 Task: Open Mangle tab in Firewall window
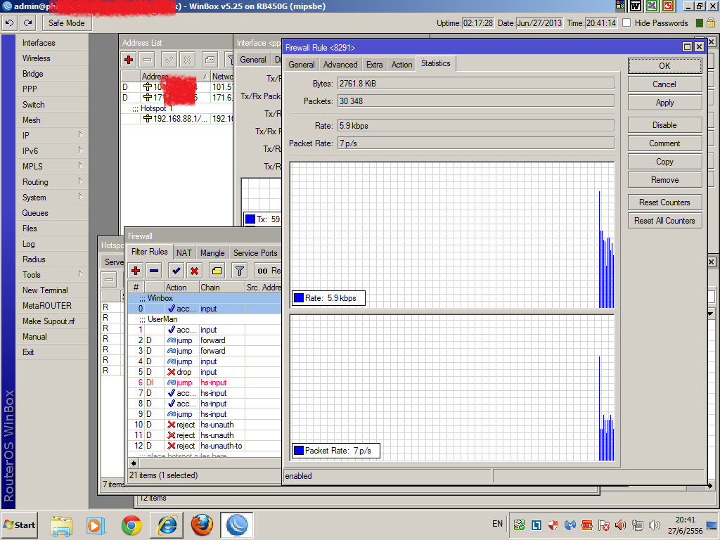(212, 253)
